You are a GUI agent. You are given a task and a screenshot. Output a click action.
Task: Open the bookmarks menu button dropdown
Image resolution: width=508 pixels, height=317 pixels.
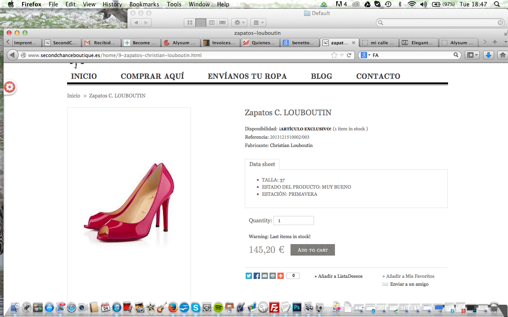(x=472, y=55)
